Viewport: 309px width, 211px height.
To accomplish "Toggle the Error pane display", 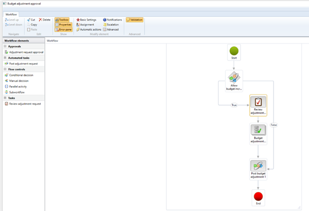I will (x=62, y=30).
